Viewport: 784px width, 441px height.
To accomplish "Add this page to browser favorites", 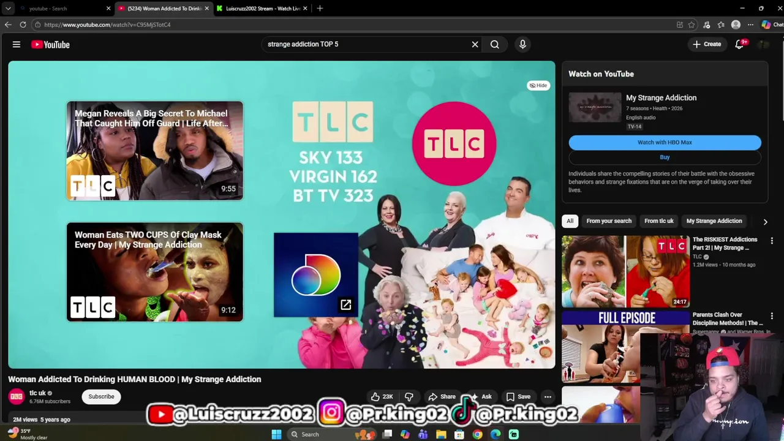I will click(692, 24).
